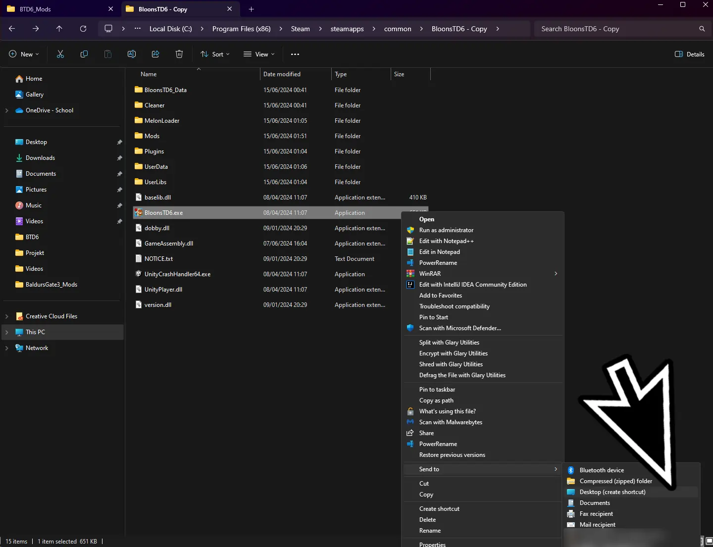
Task: Refresh the folder with the refresh icon
Action: pos(83,29)
